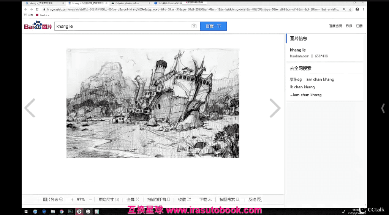Expand the CCtalk side panel arrow
The width and height of the screenshot is (389, 215).
(x=383, y=108)
